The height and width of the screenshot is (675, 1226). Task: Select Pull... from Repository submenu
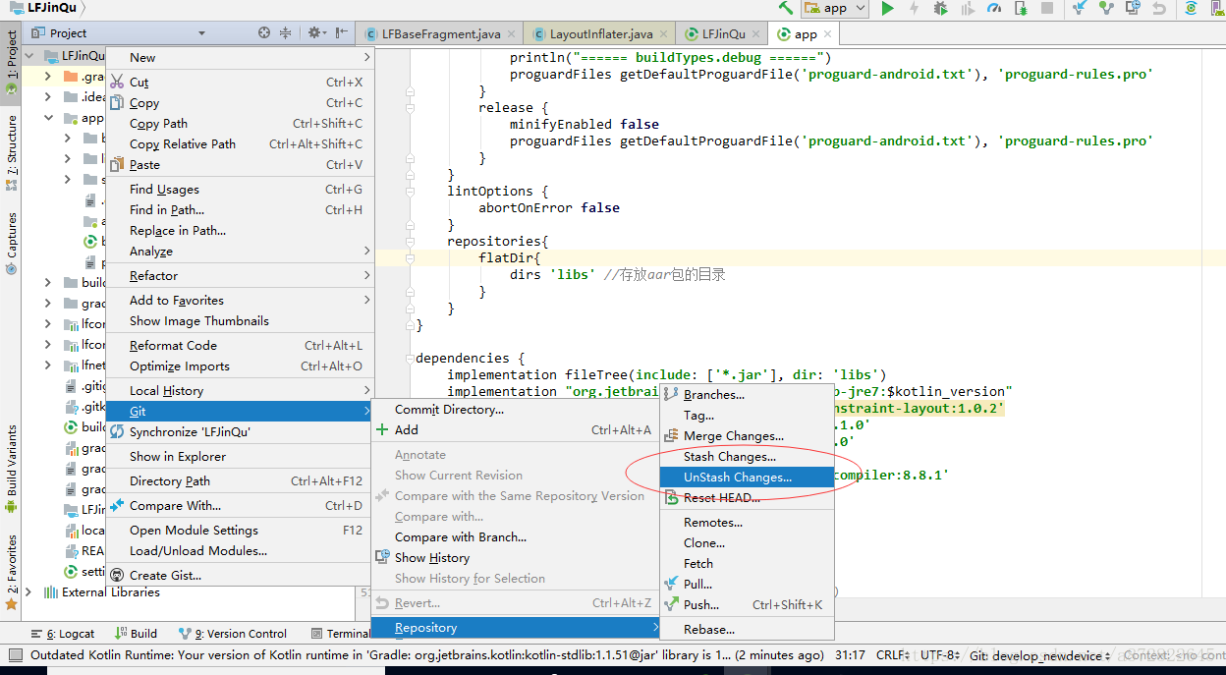point(746,584)
